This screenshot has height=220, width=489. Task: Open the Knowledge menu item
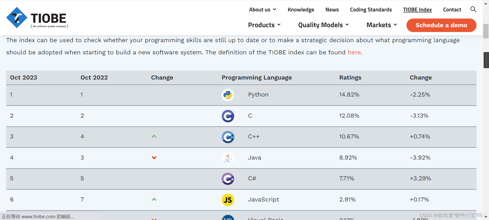301,10
